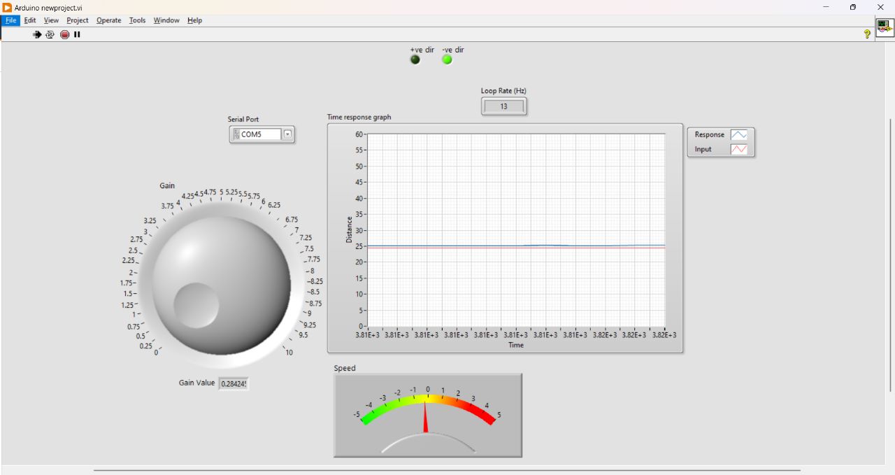The image size is (895, 475).
Task: Open the View menu
Action: coord(52,20)
